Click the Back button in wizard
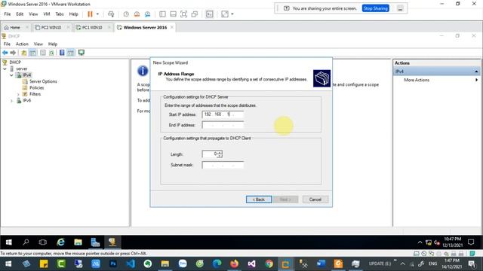The height and width of the screenshot is (271, 483). pos(259,199)
